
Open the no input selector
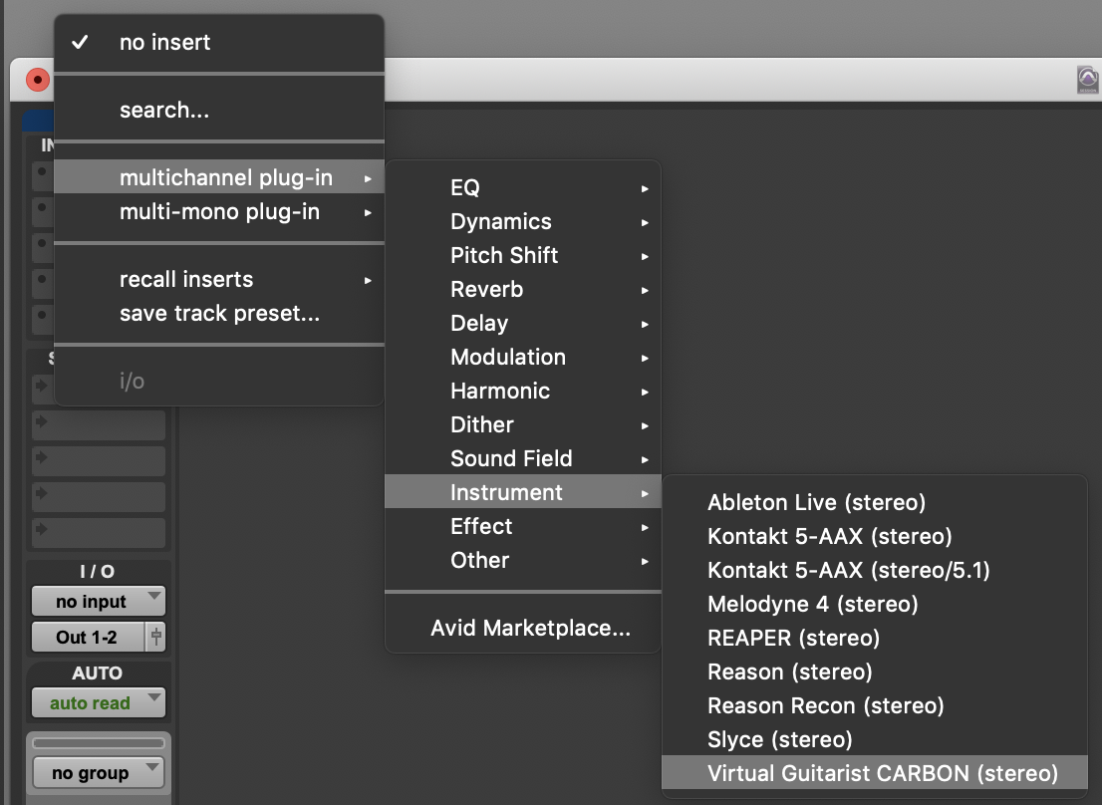click(99, 602)
